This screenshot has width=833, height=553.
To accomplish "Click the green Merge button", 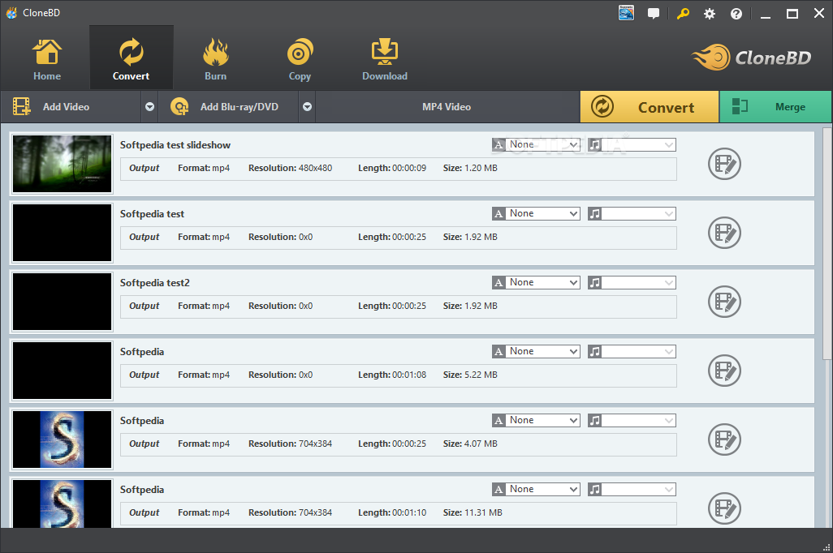I will pos(775,107).
